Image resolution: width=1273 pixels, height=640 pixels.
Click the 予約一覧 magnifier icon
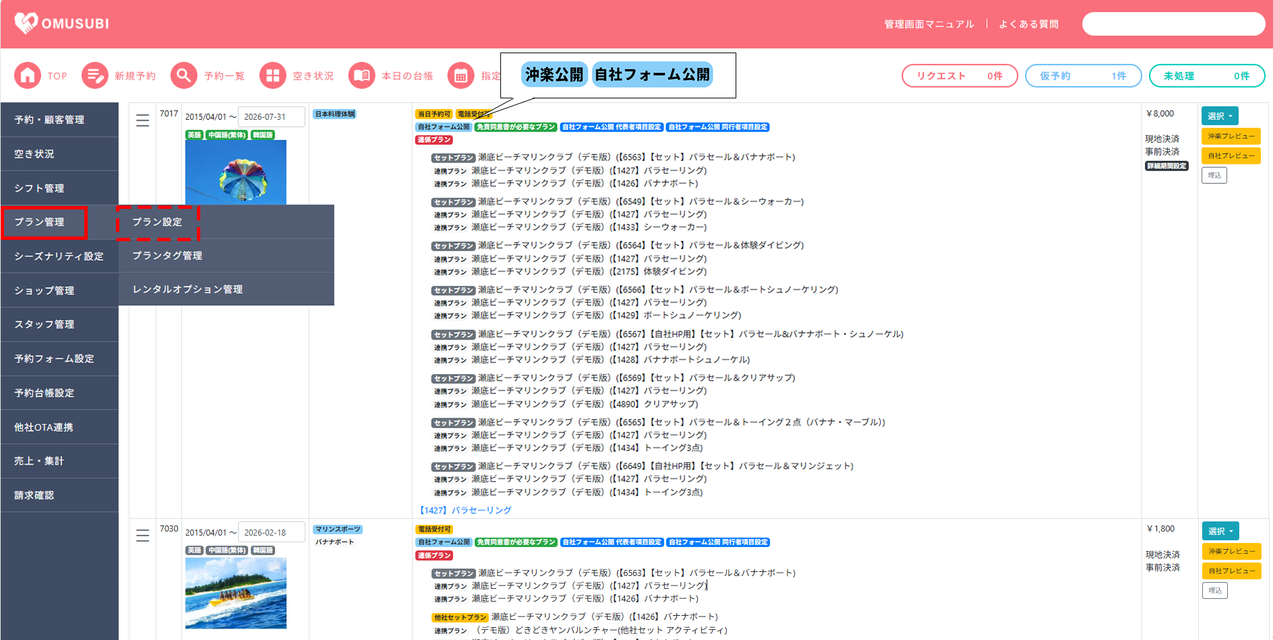[183, 75]
